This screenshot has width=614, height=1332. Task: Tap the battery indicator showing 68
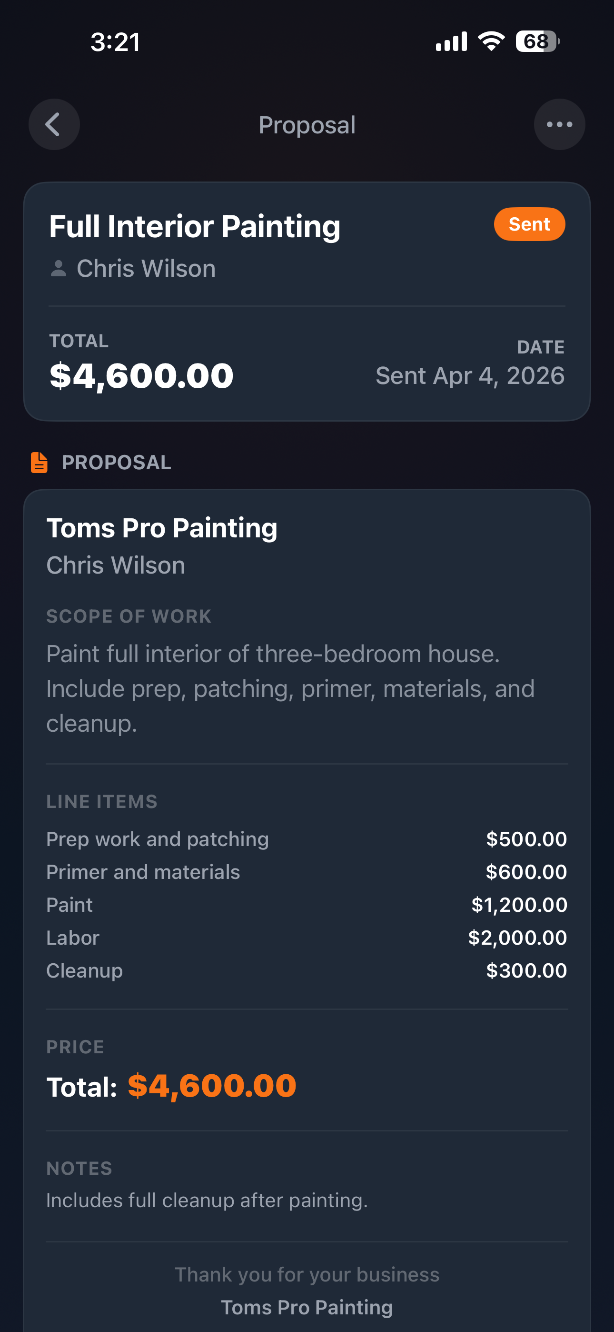537,41
